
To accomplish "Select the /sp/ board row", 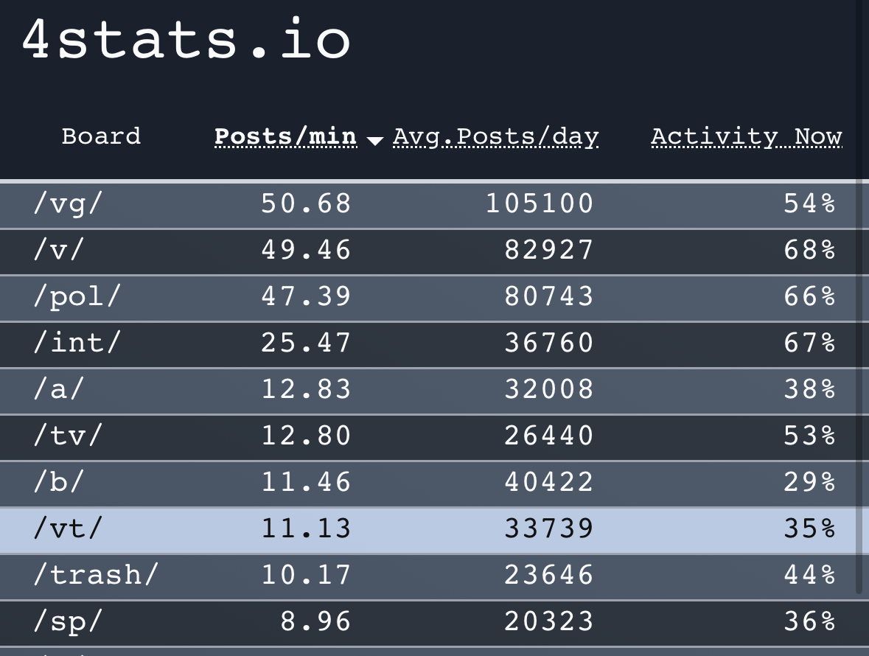I will click(427, 623).
